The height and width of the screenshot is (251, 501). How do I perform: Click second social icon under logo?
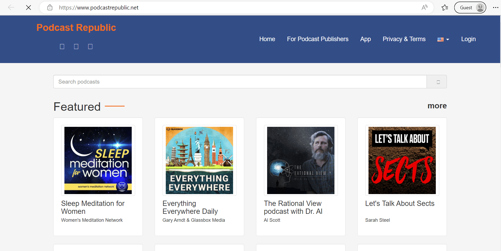click(x=76, y=47)
